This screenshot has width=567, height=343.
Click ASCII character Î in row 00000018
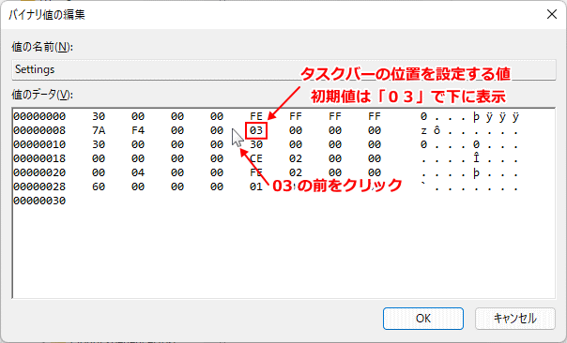pyautogui.click(x=476, y=158)
